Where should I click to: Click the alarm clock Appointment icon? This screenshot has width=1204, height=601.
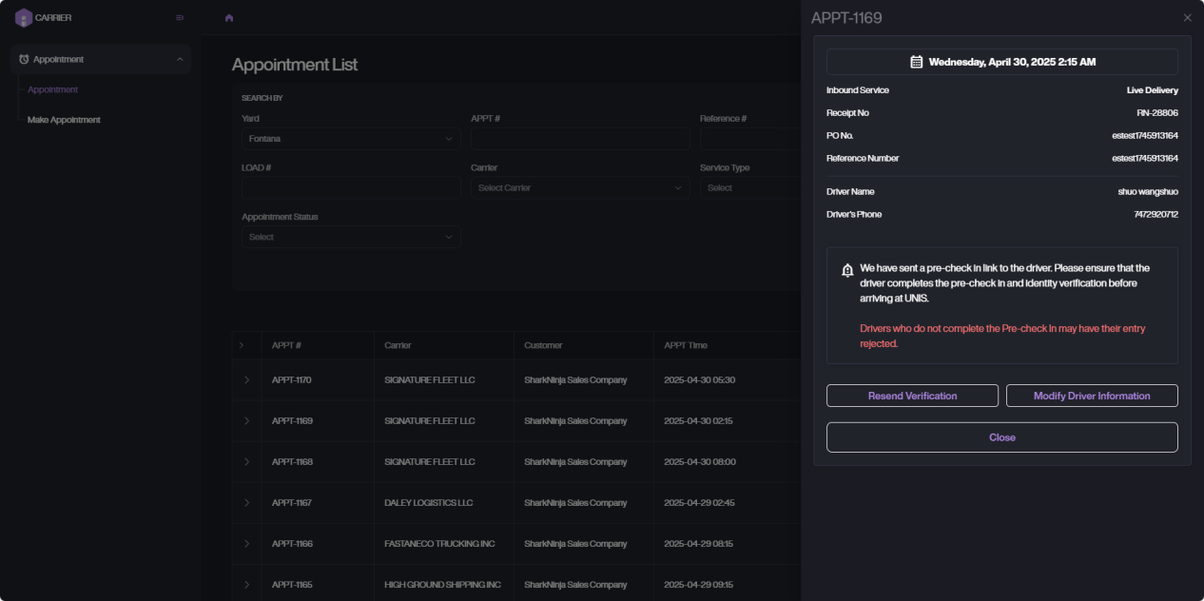click(x=24, y=59)
